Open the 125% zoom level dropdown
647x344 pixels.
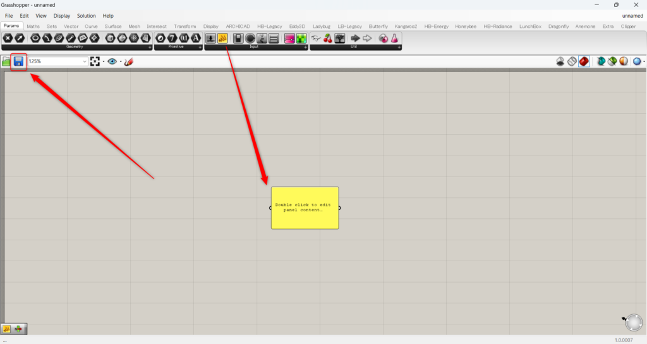coord(85,61)
